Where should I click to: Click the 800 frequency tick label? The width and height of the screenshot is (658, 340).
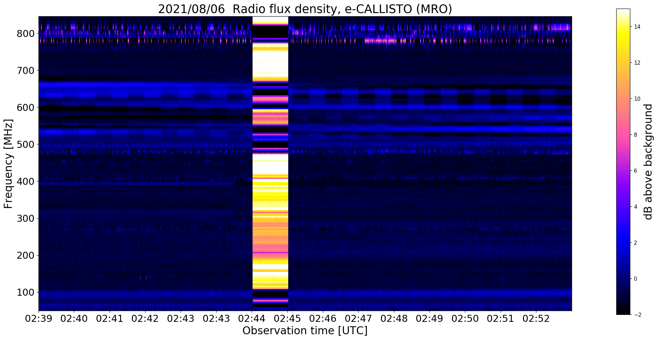(25, 33)
